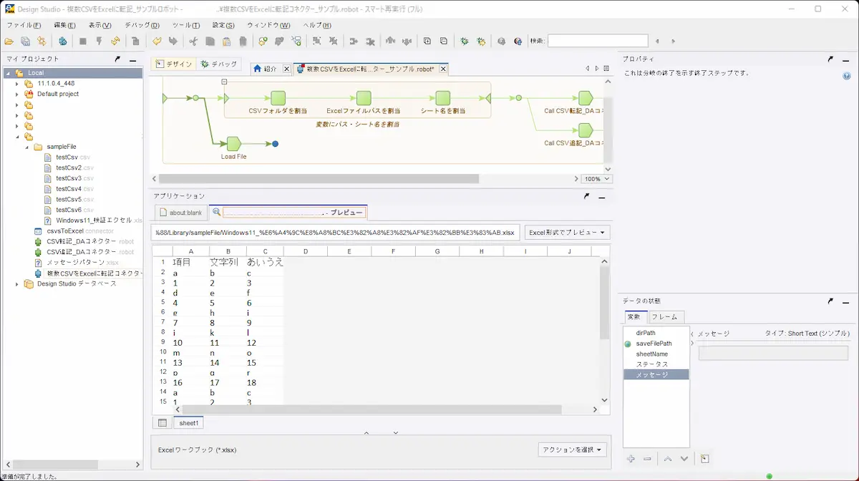This screenshot has height=481, width=859.
Task: Switch to the フレーム tab
Action: point(666,316)
